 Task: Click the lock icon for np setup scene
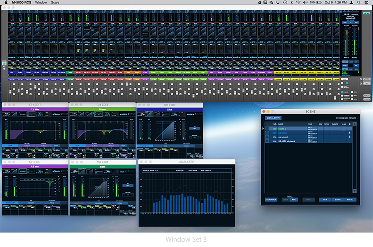350,132
